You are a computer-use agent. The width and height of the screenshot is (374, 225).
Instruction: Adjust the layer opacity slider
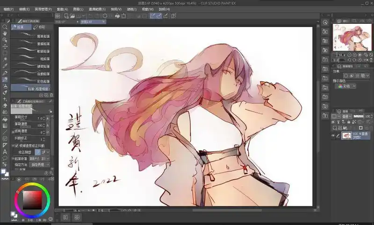click(359, 116)
